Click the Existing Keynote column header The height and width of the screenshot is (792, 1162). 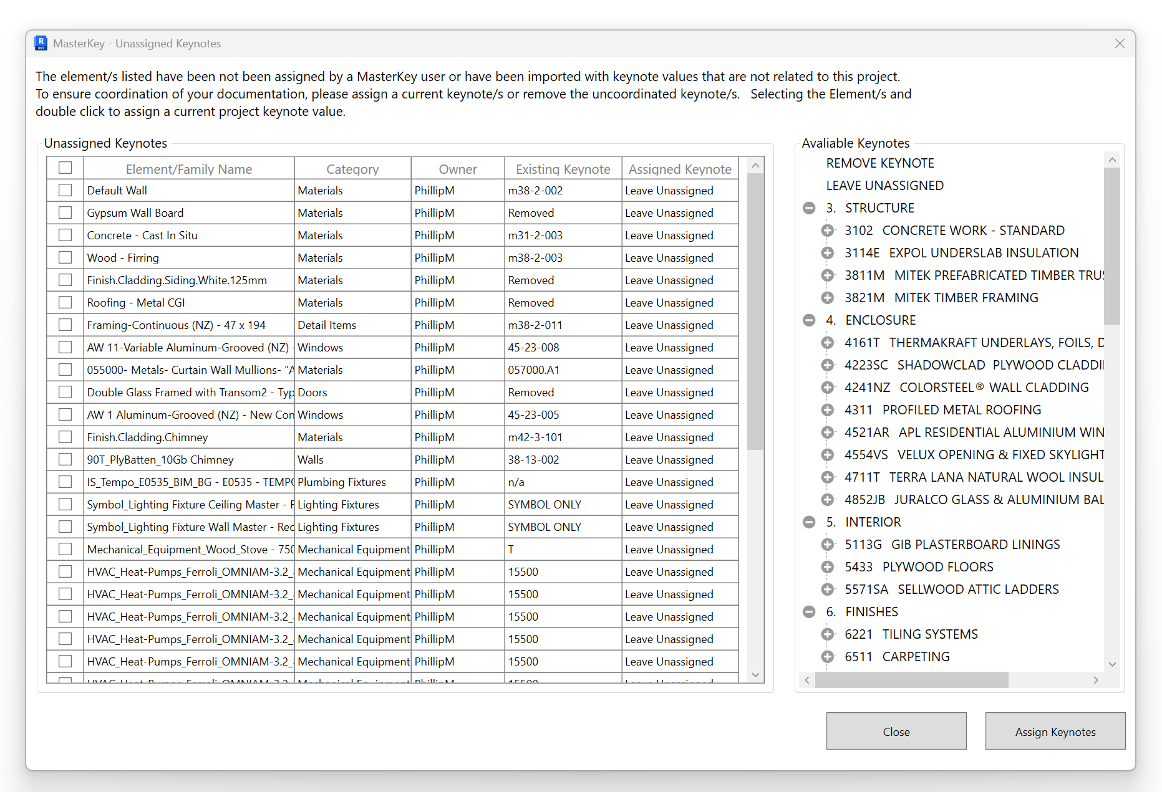click(562, 168)
